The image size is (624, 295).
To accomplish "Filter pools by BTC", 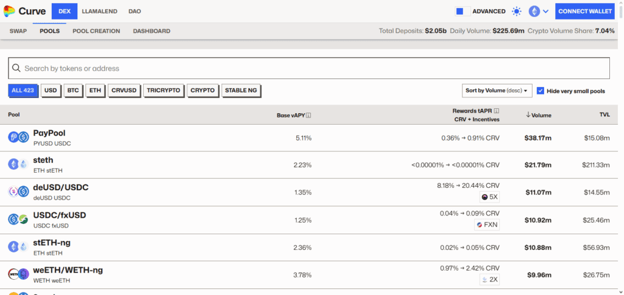I will click(x=73, y=91).
